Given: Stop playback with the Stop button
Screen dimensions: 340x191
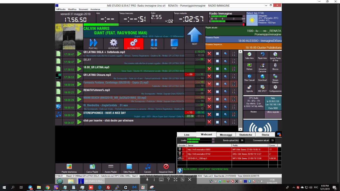Looking at the screenshot, I should coord(174,44).
